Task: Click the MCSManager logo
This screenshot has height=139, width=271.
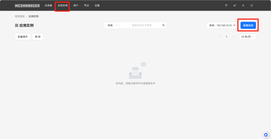Action: click(27, 6)
